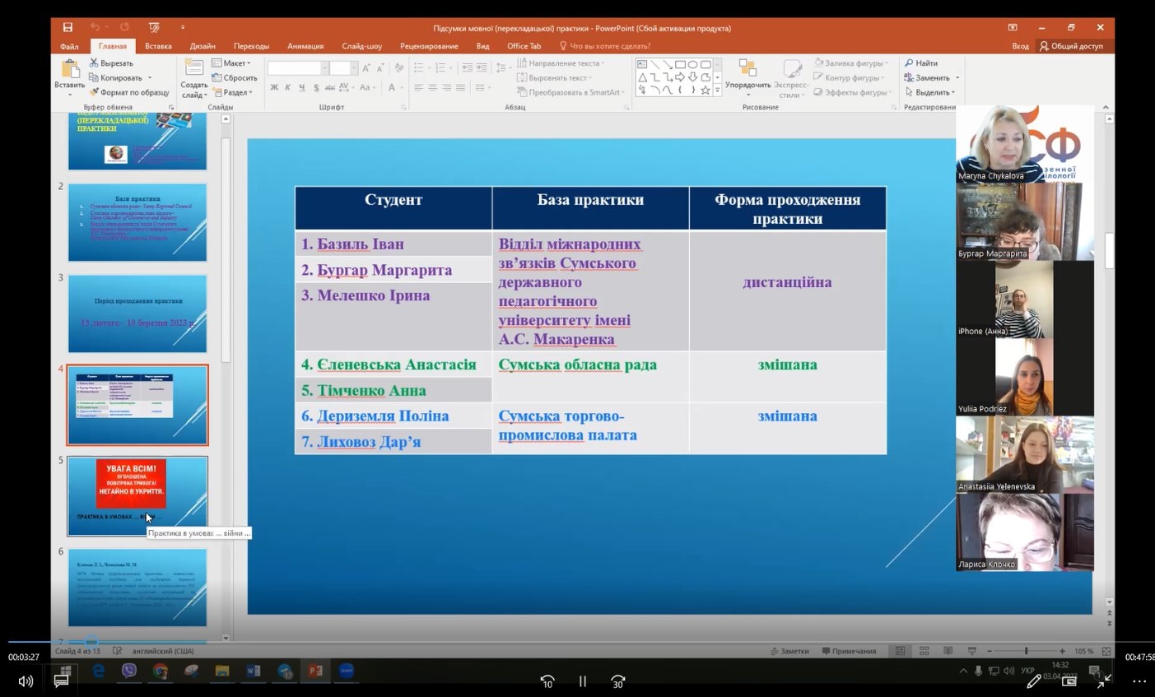Open the font name combo box
Image resolution: width=1155 pixels, height=697 pixels.
[297, 67]
